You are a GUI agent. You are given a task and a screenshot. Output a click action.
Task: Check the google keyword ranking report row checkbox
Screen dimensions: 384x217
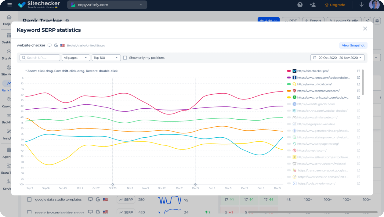29,212
